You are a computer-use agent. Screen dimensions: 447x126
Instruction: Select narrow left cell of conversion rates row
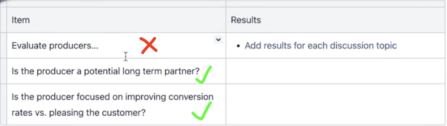tap(3, 104)
